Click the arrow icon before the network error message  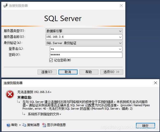19,102
